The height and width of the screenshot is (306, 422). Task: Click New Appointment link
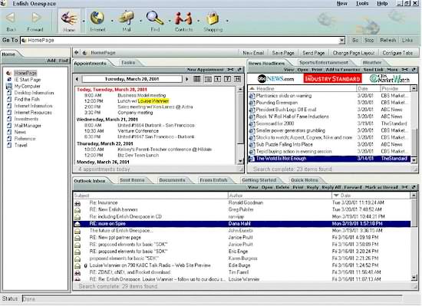tap(205, 70)
